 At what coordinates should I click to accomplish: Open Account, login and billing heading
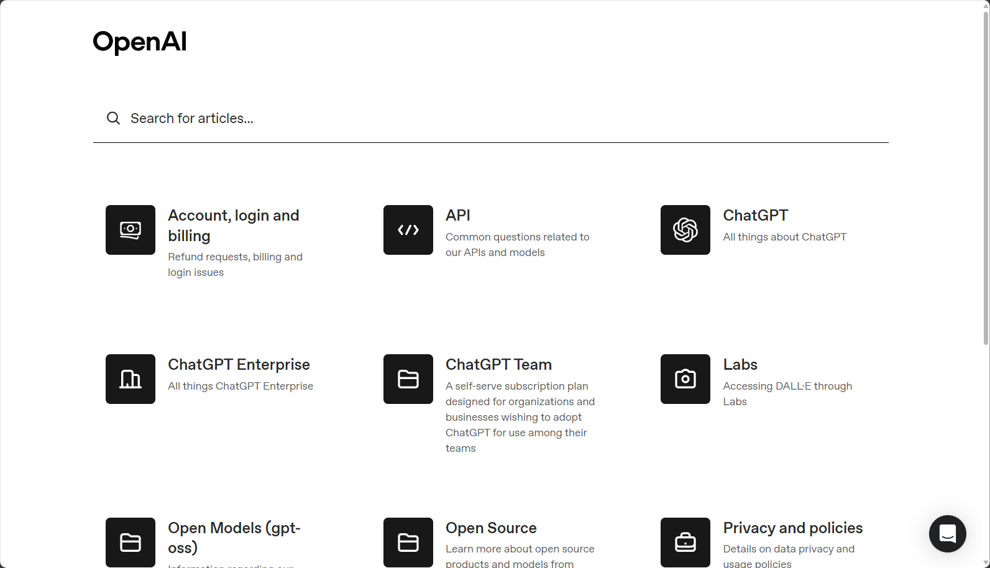[x=234, y=226]
